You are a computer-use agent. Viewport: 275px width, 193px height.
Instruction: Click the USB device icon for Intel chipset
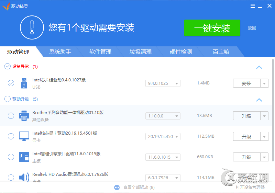pyautogui.click(x=24, y=83)
